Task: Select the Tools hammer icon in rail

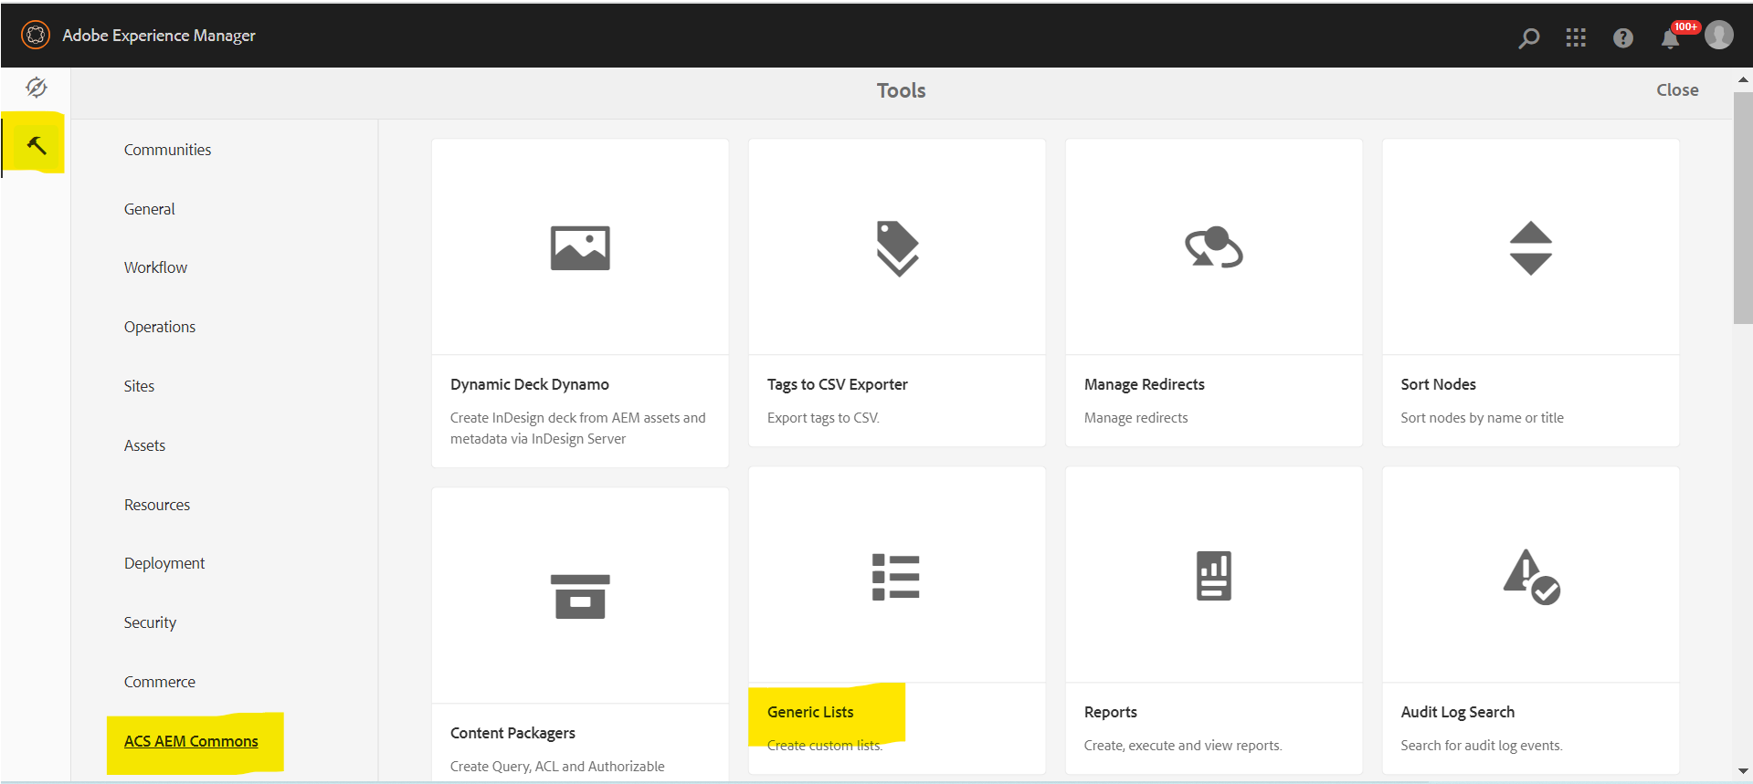Action: pyautogui.click(x=37, y=145)
